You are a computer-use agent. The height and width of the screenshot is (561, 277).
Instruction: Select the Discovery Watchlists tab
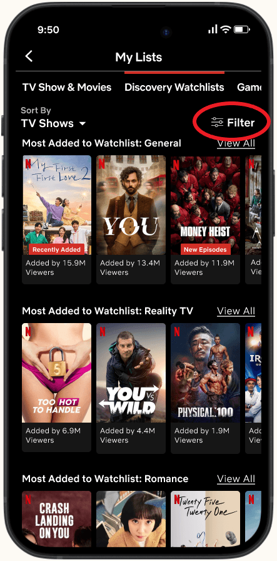(x=174, y=87)
